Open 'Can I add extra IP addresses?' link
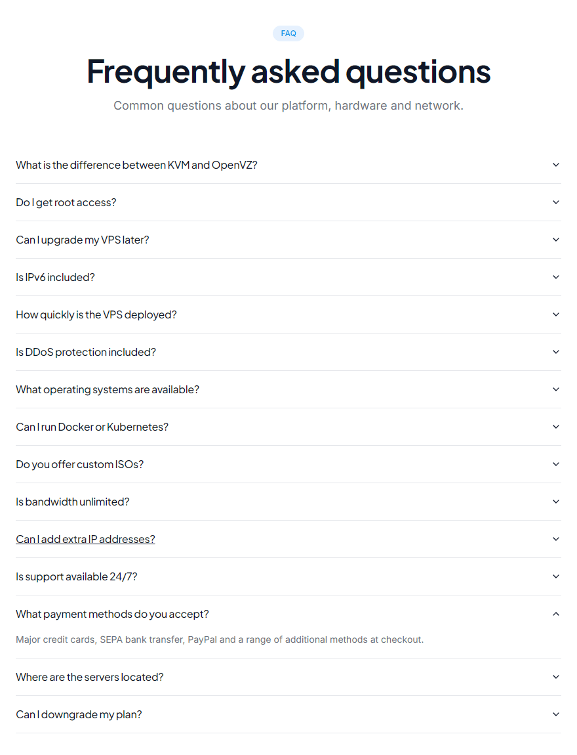The image size is (577, 755). pyautogui.click(x=86, y=539)
